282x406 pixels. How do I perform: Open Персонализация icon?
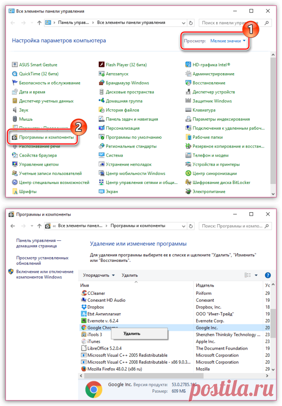coord(101,128)
